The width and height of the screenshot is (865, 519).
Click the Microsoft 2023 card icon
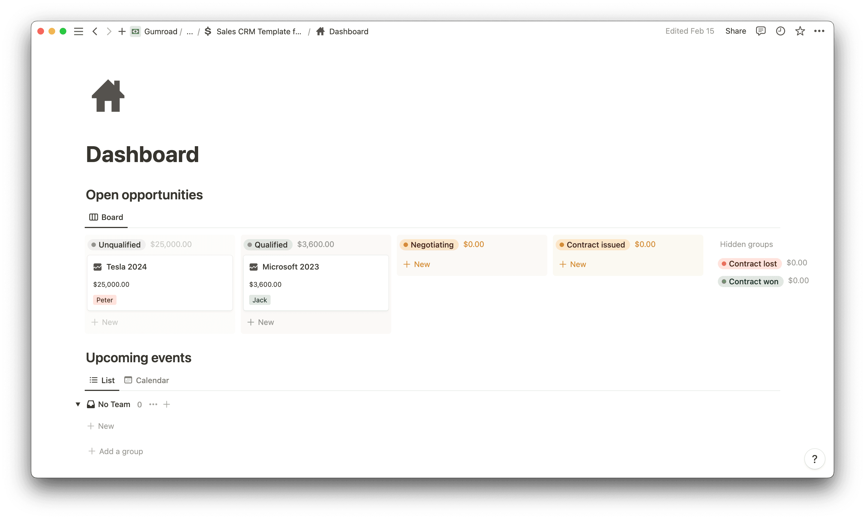click(254, 267)
